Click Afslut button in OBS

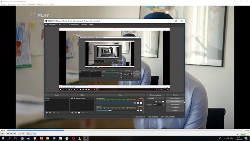[x=175, y=110]
